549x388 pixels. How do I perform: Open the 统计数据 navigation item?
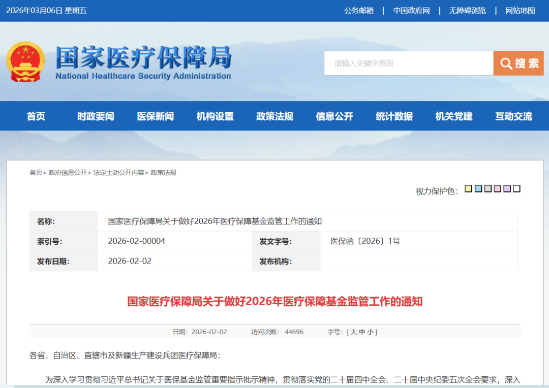[394, 116]
